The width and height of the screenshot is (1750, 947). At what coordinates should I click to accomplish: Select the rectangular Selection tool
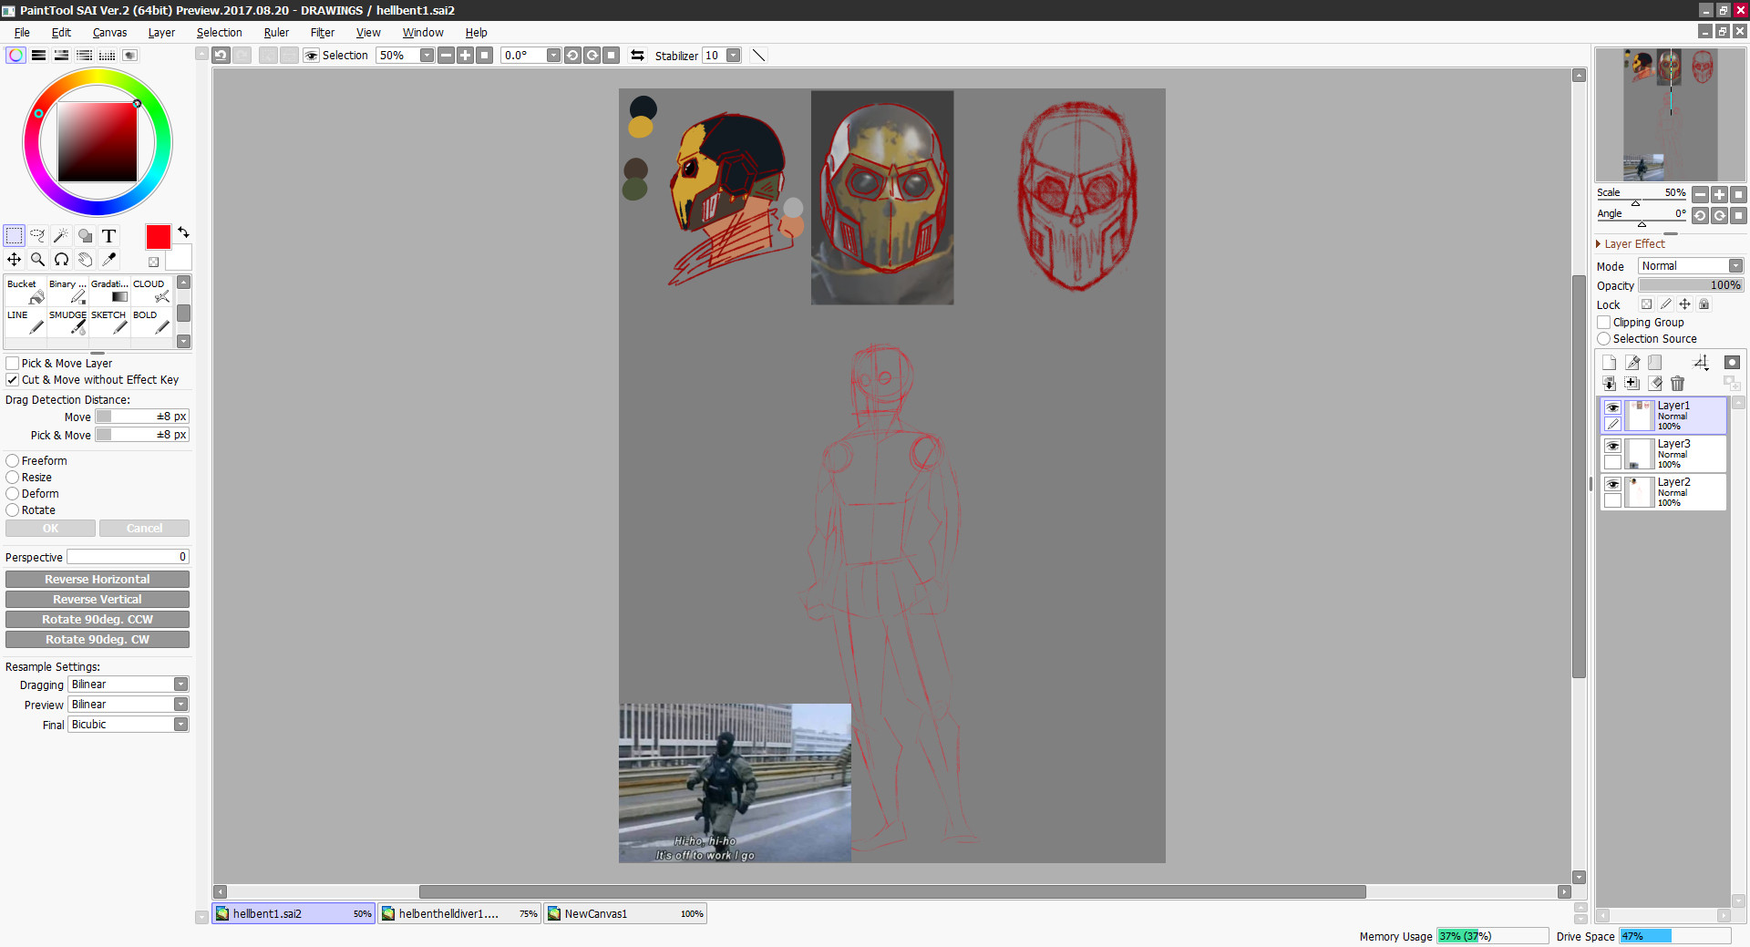pyautogui.click(x=14, y=236)
